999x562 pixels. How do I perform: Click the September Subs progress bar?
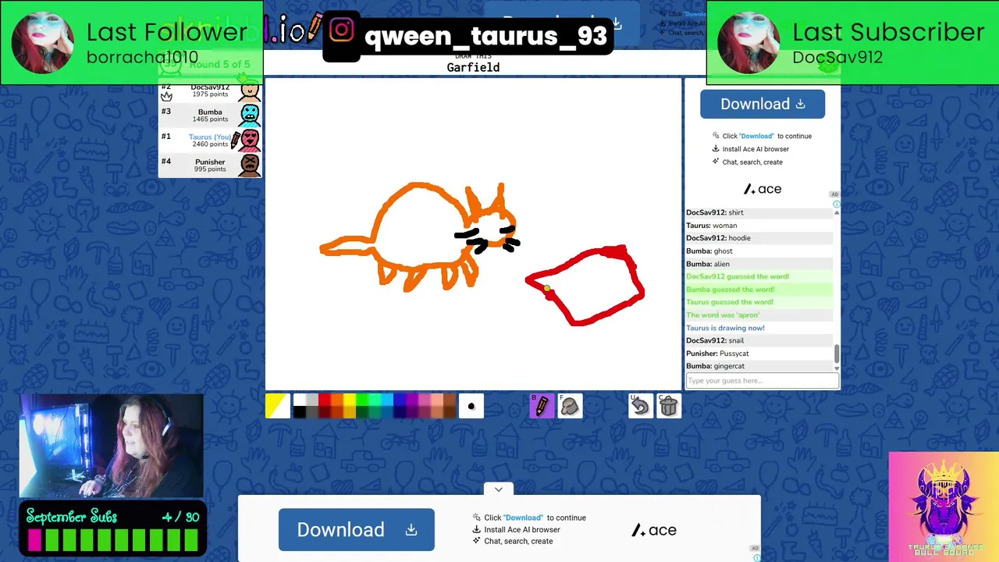click(x=113, y=539)
